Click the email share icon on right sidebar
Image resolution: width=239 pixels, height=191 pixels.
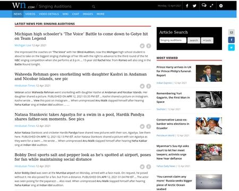pyautogui.click(x=232, y=32)
